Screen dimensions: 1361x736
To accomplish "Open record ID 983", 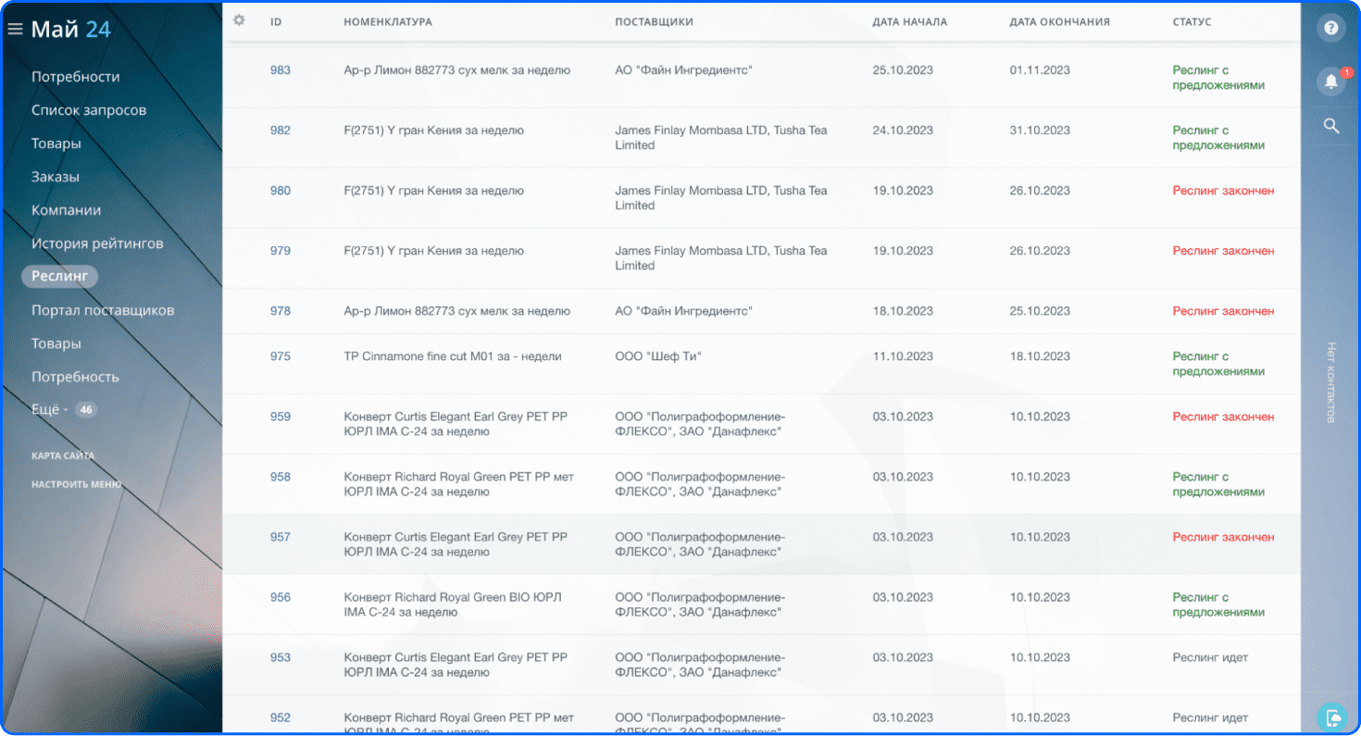I will click(281, 70).
